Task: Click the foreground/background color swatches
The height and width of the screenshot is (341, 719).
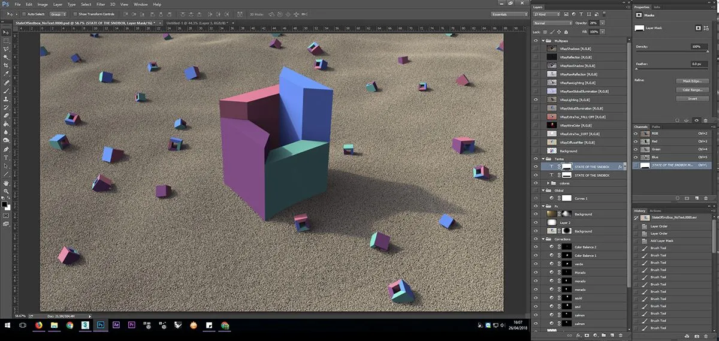Action: [x=5, y=206]
